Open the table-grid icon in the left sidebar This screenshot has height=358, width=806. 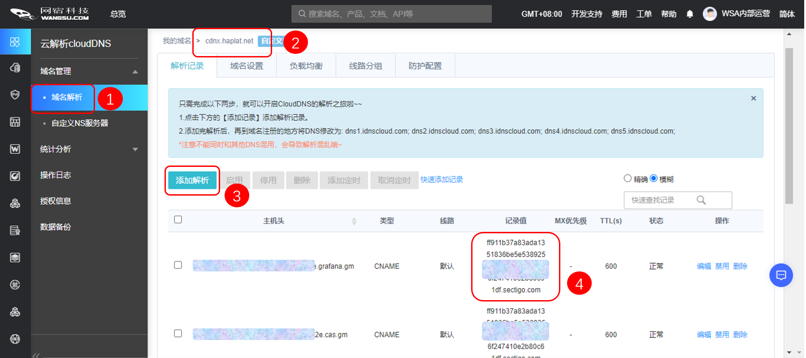coord(15,122)
